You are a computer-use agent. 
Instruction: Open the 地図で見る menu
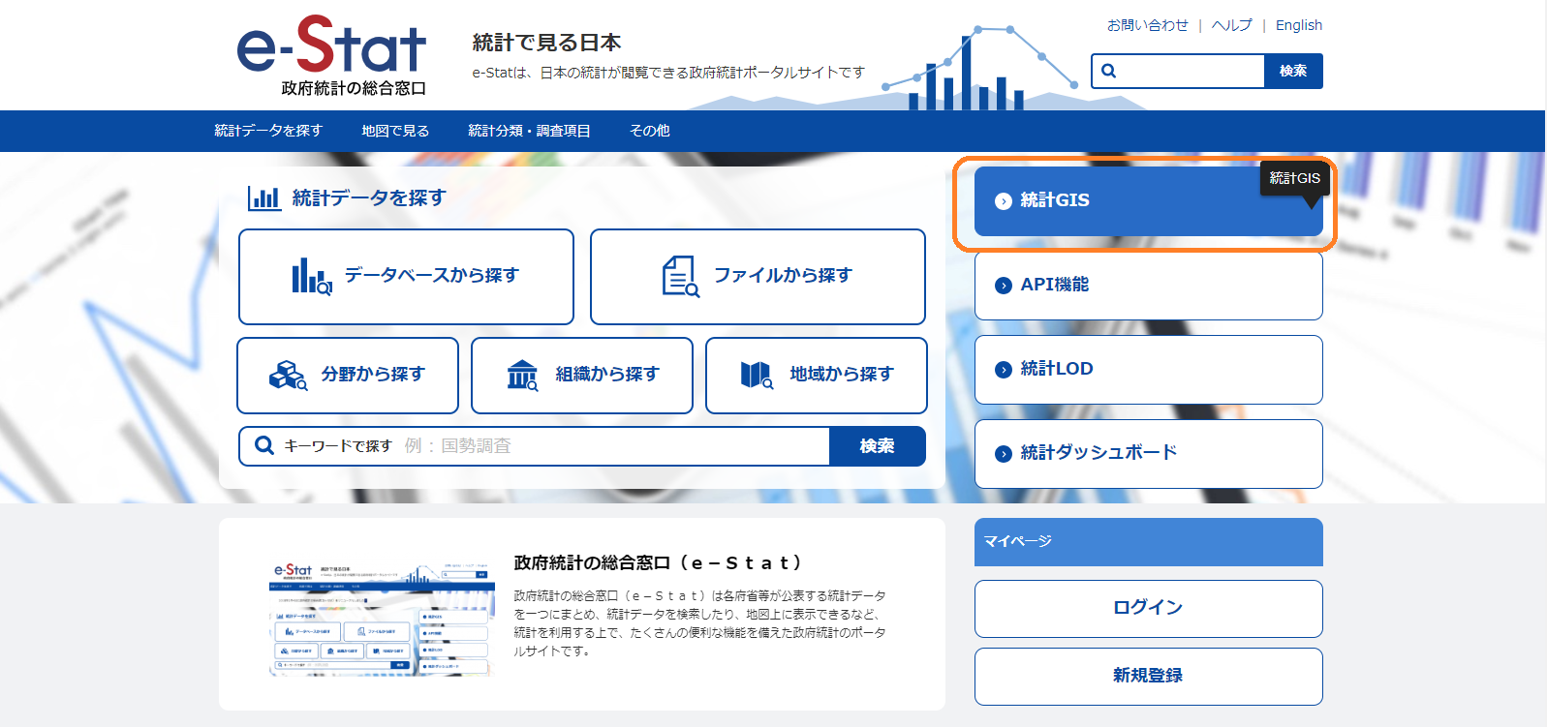tap(395, 131)
